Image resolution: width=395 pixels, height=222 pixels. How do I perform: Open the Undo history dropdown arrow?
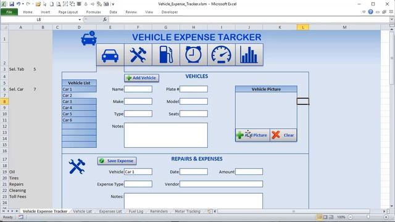pyautogui.click(x=23, y=4)
